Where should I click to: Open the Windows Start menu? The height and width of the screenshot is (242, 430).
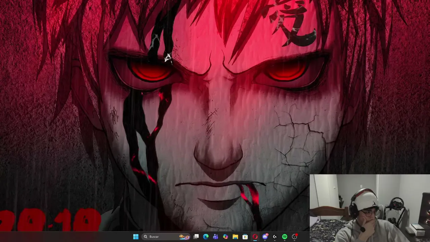pos(136,237)
